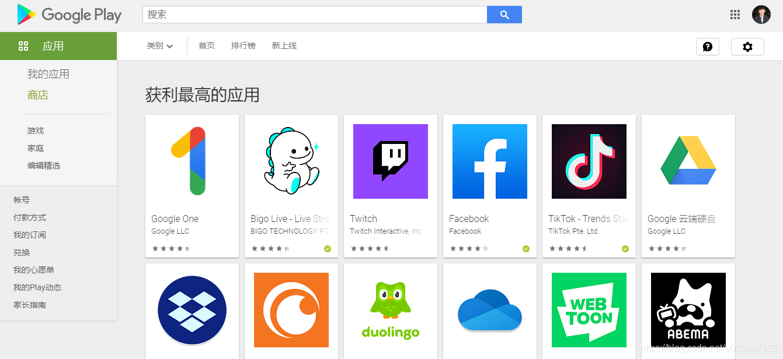Image resolution: width=783 pixels, height=359 pixels.
Task: Click the green 应用 header apps icon
Action: click(23, 46)
